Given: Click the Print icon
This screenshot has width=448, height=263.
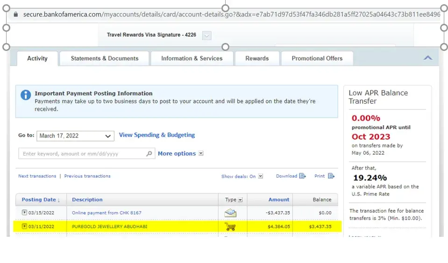Looking at the screenshot, I should pos(331,176).
